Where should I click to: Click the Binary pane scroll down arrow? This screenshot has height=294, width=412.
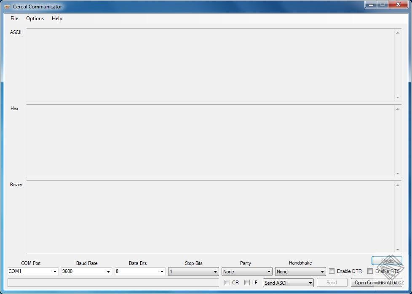(x=398, y=250)
